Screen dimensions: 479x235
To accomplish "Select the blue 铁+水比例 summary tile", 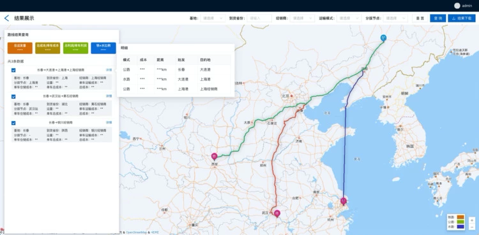I will point(103,48).
